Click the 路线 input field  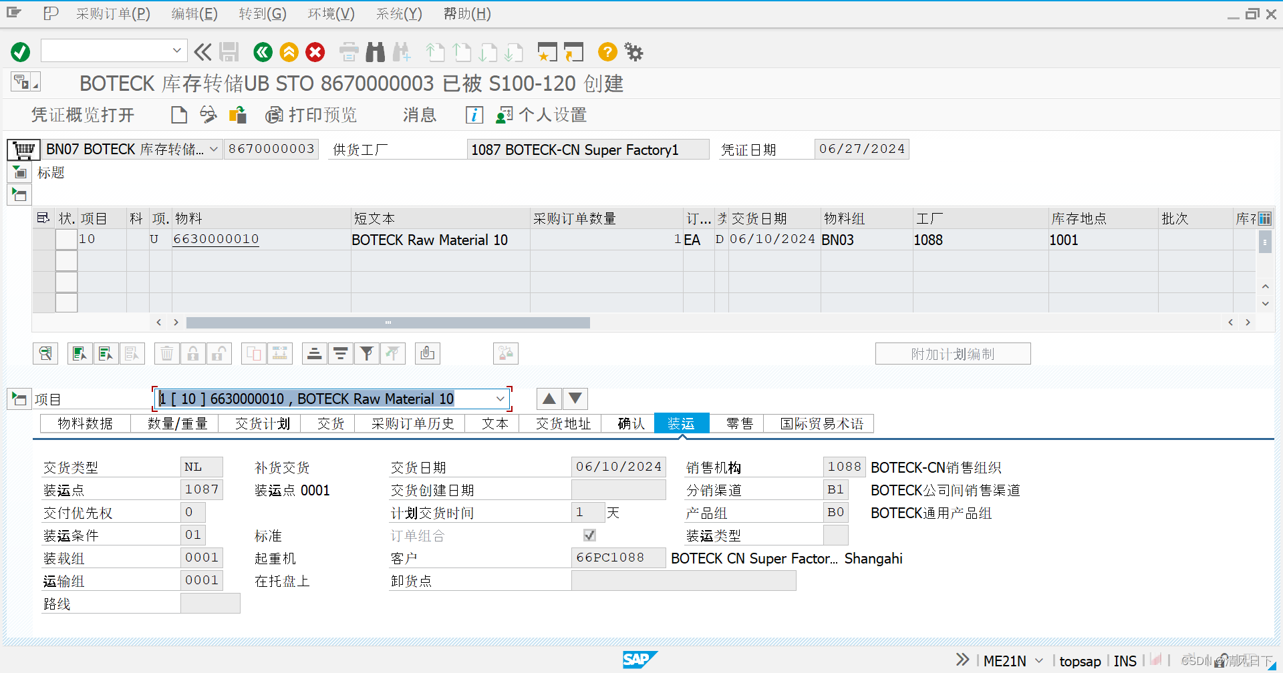coord(210,604)
